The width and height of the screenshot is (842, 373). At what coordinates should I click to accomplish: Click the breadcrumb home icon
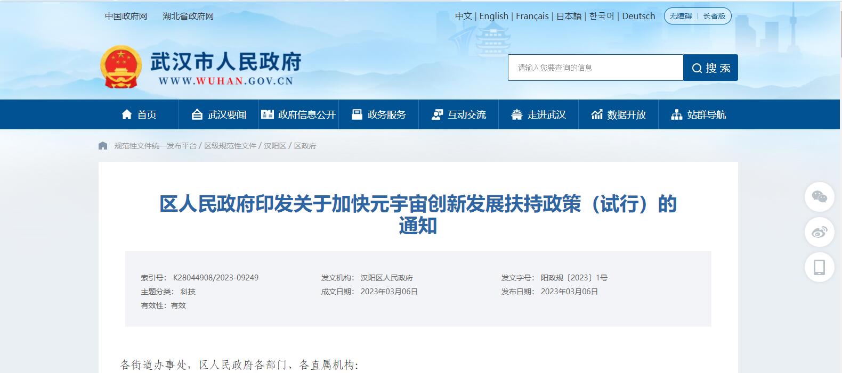(x=103, y=146)
